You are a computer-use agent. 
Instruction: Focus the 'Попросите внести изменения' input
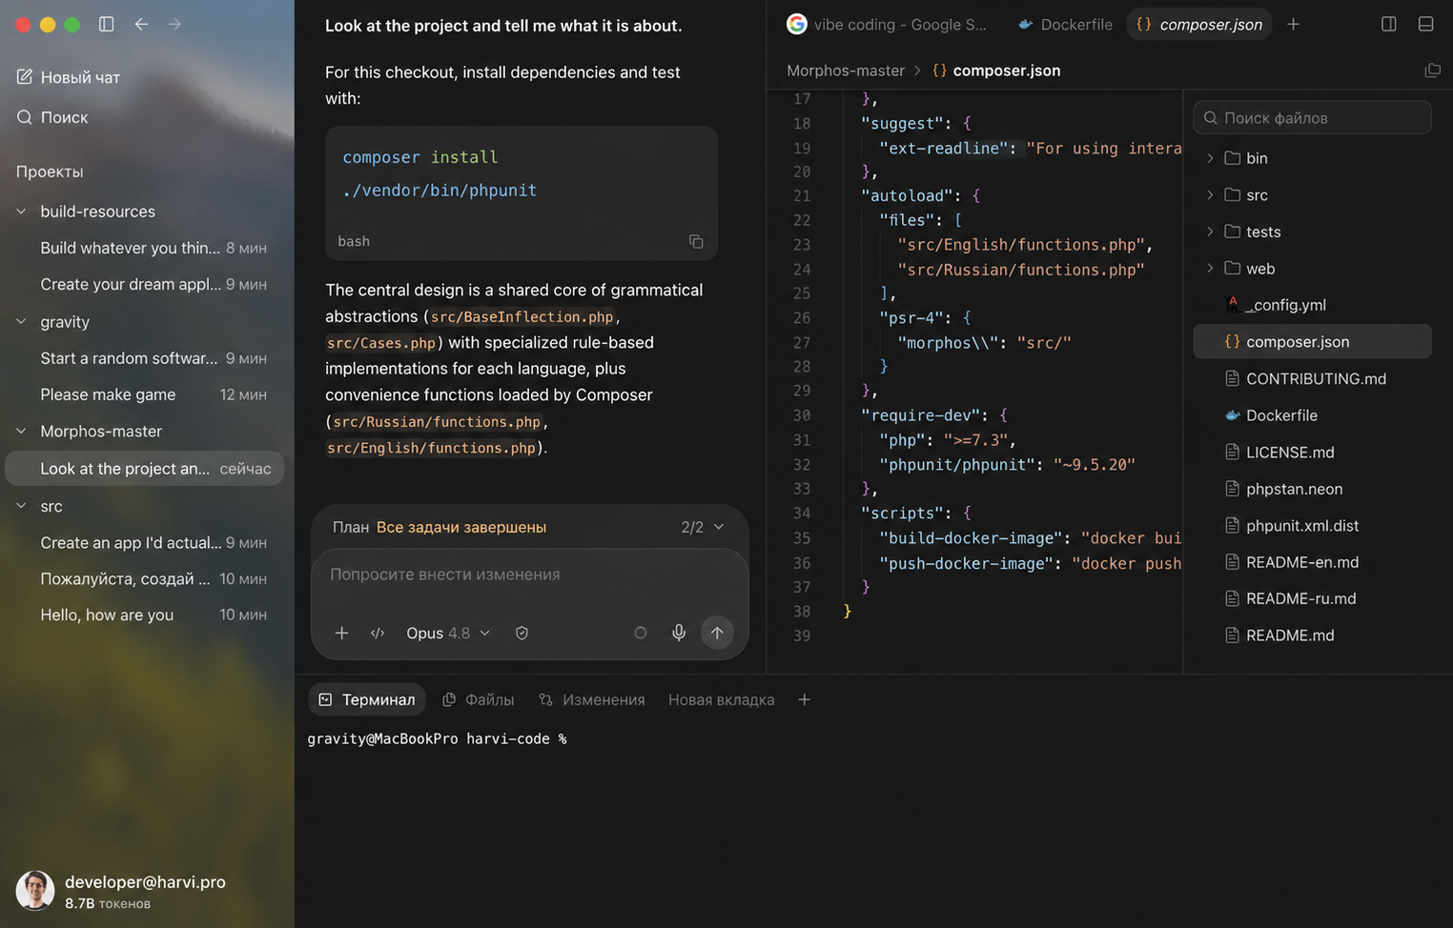coord(529,575)
